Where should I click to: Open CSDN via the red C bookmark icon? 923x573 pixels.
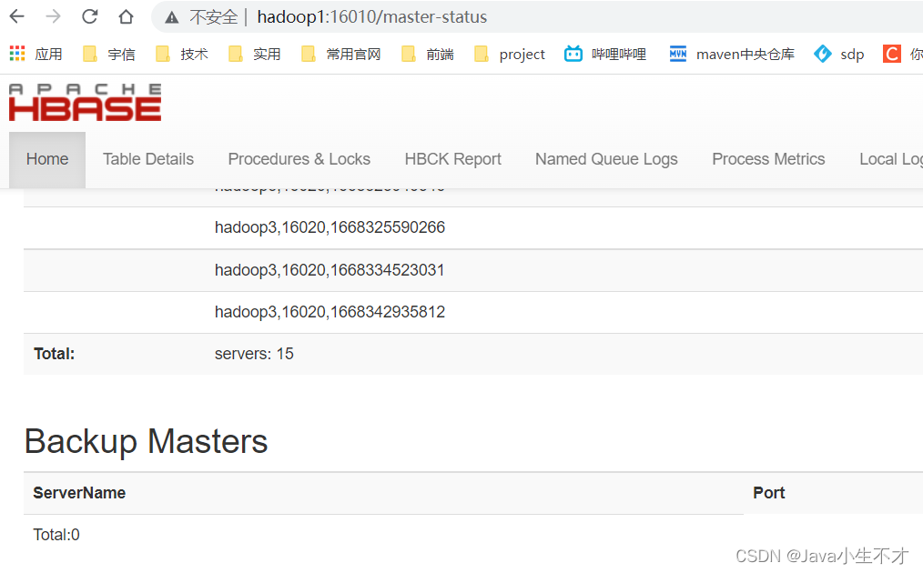(x=891, y=54)
